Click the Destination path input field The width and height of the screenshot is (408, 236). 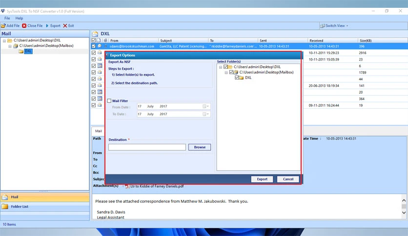point(147,147)
